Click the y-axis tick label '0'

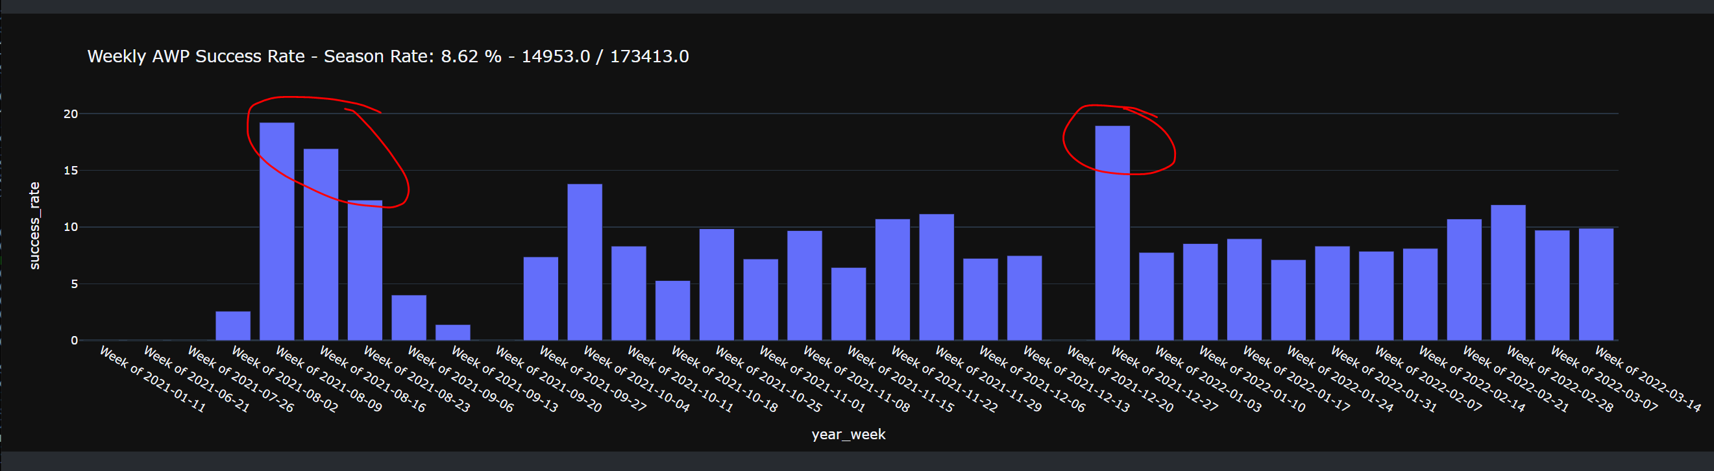point(75,341)
